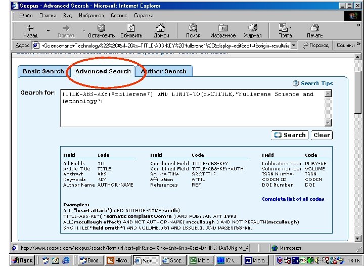The width and height of the screenshot is (364, 273).
Task: Click inside the Search for query textarea
Action: pyautogui.click(x=193, y=108)
